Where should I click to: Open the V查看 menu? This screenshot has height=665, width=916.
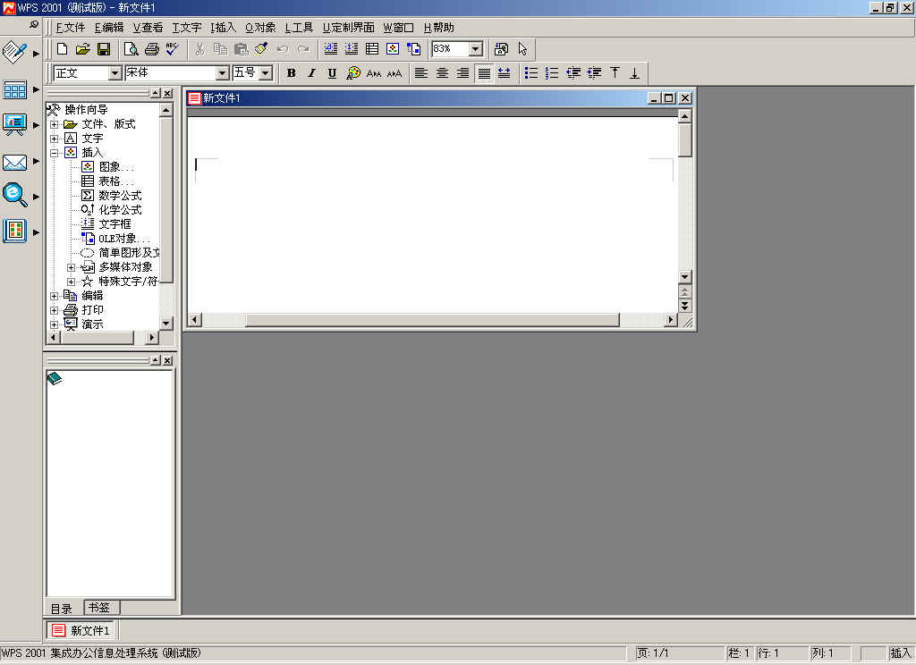pos(148,28)
